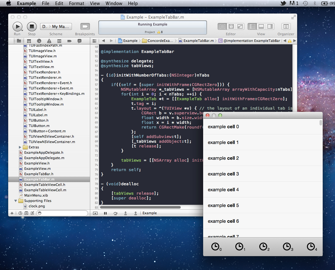
Task: Open the Window menu
Action: [114, 3]
